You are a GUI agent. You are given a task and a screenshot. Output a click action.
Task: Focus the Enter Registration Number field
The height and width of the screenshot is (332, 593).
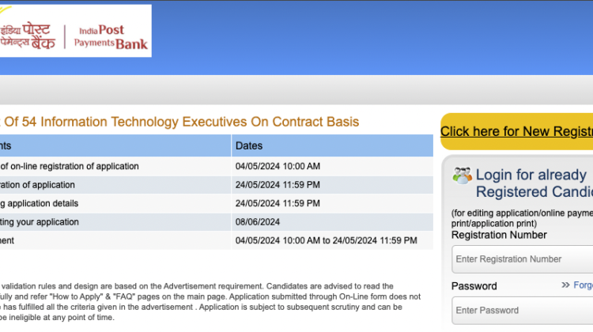point(522,259)
